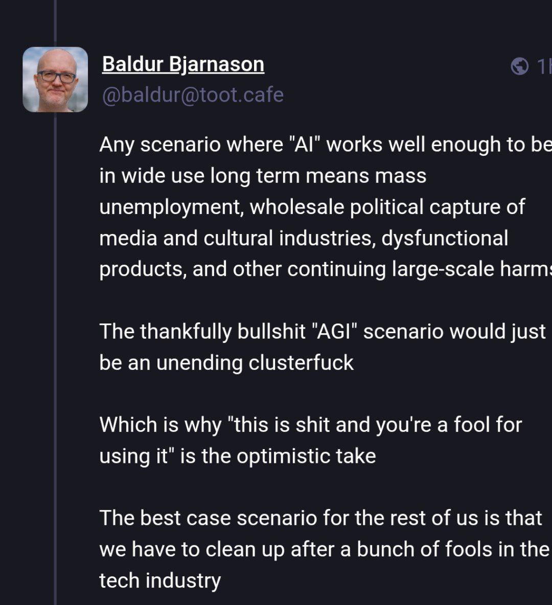Click the text "be an unending clusterfuck"

point(226,363)
